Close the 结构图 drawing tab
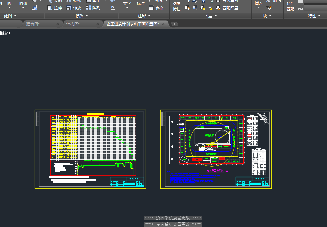The width and height of the screenshot is (327, 227). [98, 24]
